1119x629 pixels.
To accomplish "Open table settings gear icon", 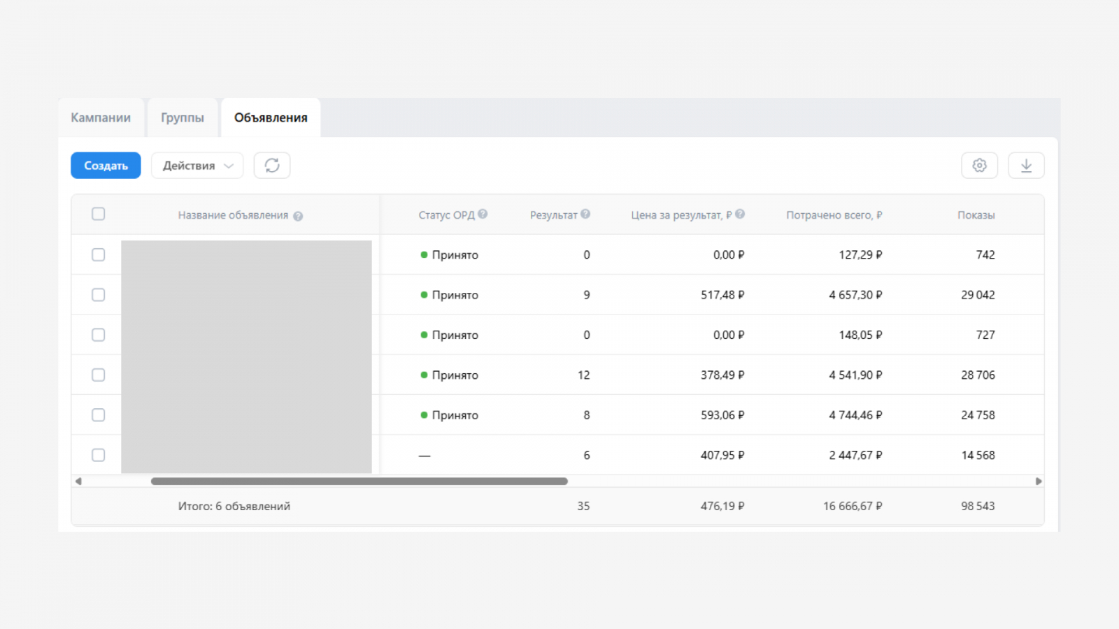I will [x=979, y=166].
